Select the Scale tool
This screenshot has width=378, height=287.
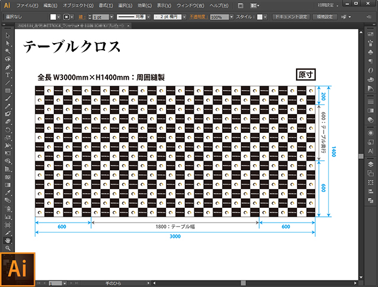8,138
